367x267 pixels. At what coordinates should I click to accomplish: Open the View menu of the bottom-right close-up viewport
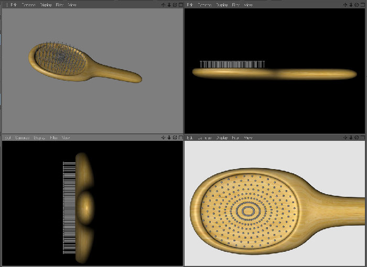coord(248,138)
